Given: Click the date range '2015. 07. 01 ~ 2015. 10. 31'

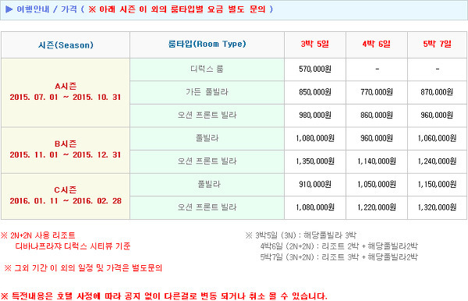Looking at the screenshot, I should click(66, 97).
